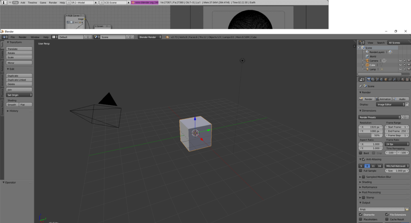Image resolution: width=411 pixels, height=223 pixels.
Task: Expand the Post Processing panel
Action: [371, 192]
